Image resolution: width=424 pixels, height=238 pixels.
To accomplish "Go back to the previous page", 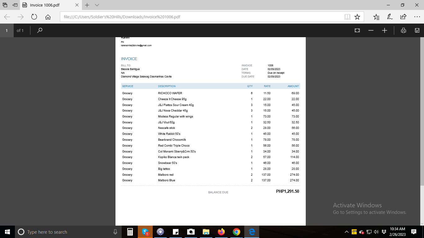I will pyautogui.click(x=7, y=17).
